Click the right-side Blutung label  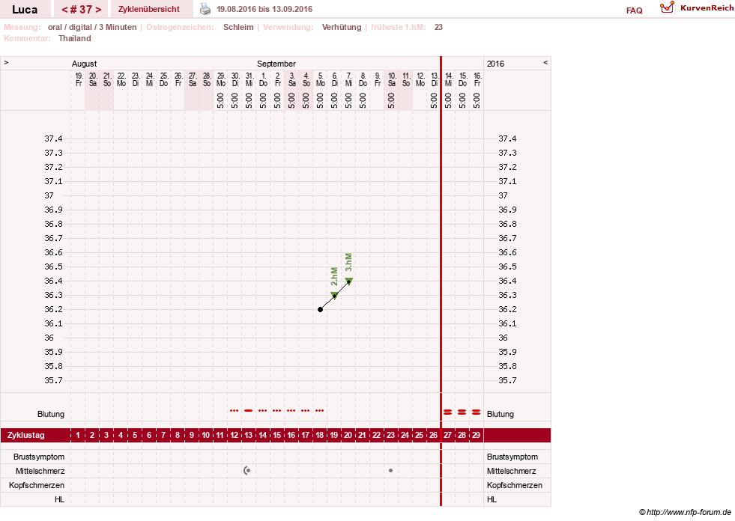[x=500, y=414]
